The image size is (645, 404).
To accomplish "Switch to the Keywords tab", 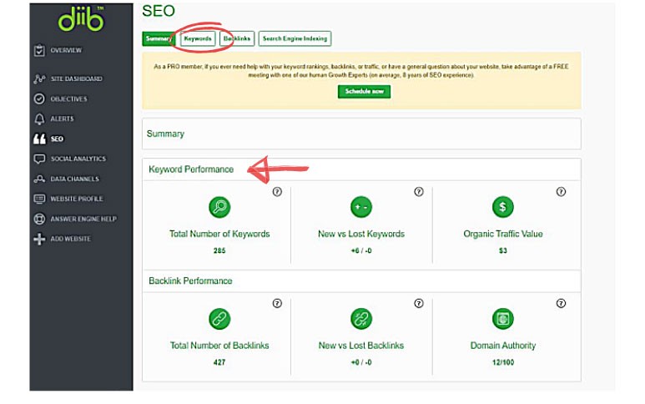I will point(198,38).
